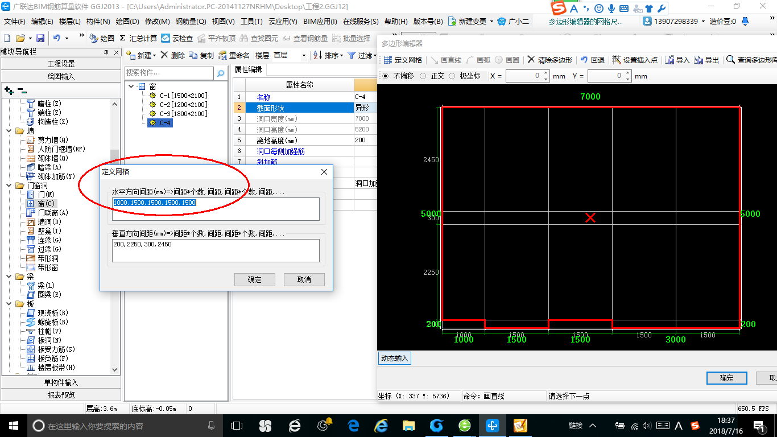This screenshot has width=777, height=437.
Task: Select C-1[1500*2100] in component list
Action: coord(184,96)
